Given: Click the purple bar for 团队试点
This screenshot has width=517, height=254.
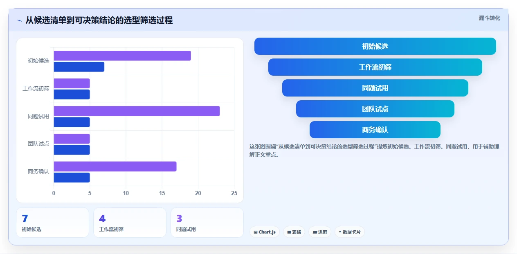Looking at the screenshot, I should click(72, 139).
